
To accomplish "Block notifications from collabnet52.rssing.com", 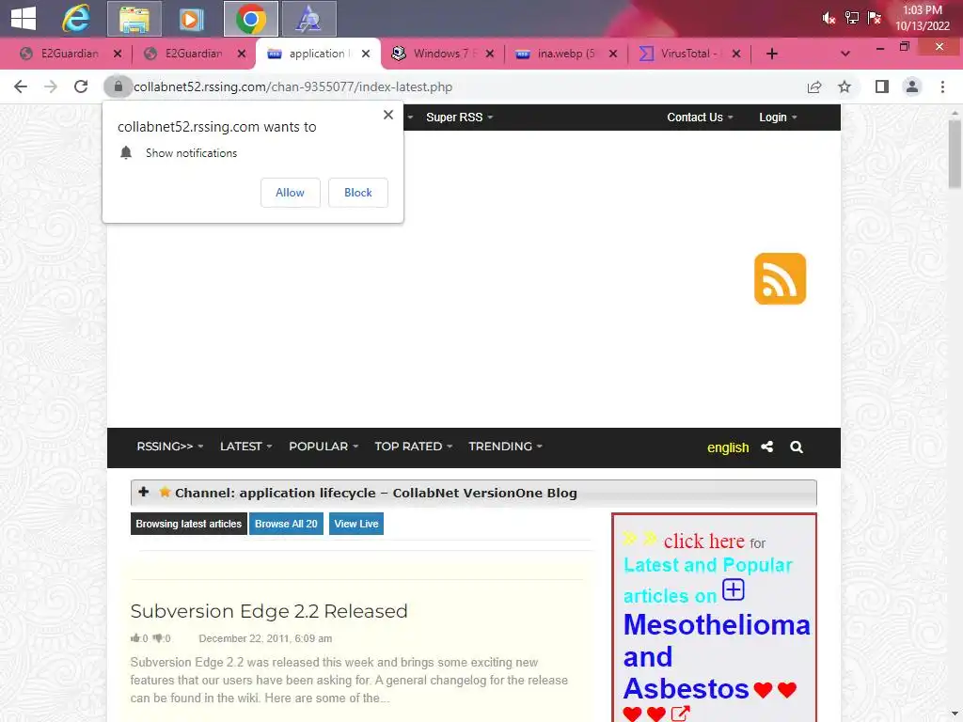I will click(358, 193).
